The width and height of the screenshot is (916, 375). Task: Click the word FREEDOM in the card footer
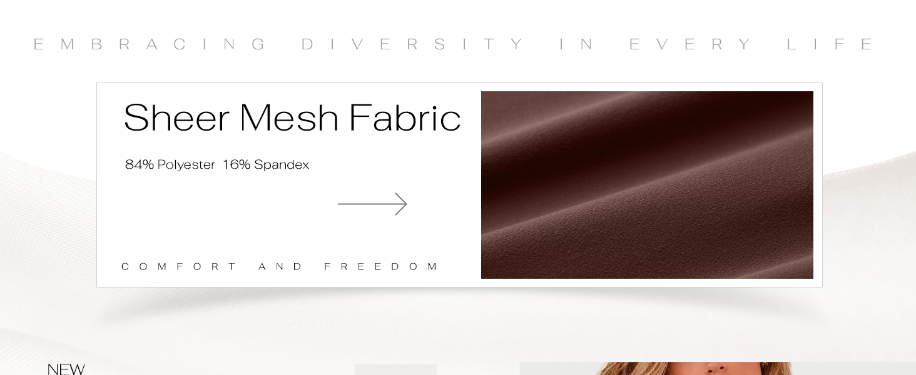pos(381,267)
